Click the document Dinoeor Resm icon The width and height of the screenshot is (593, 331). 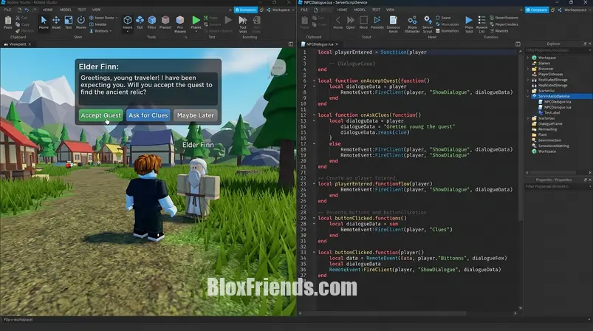pyautogui.click(x=394, y=21)
